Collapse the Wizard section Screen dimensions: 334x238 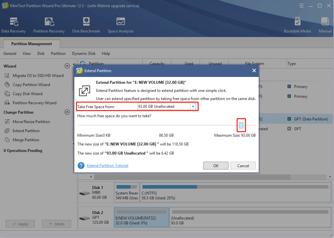[x=67, y=66]
